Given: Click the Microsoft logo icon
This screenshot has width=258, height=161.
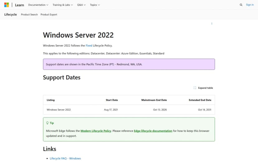Looking at the screenshot, I should click(x=7, y=5).
